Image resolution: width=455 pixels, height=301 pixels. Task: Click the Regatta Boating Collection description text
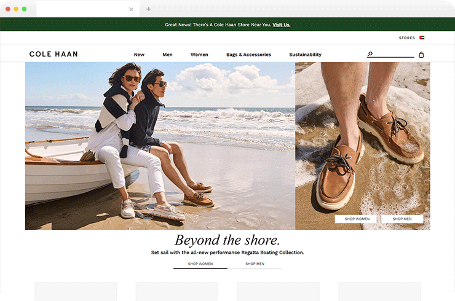click(228, 252)
